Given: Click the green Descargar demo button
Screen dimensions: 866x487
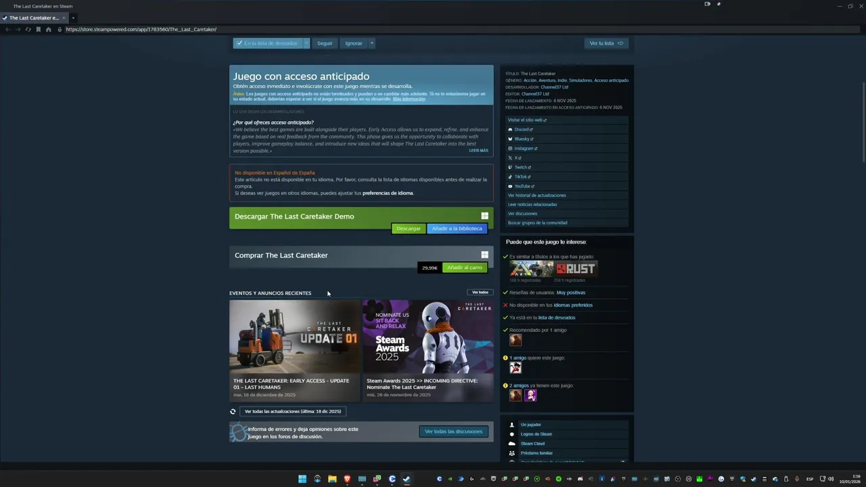Looking at the screenshot, I should [409, 229].
